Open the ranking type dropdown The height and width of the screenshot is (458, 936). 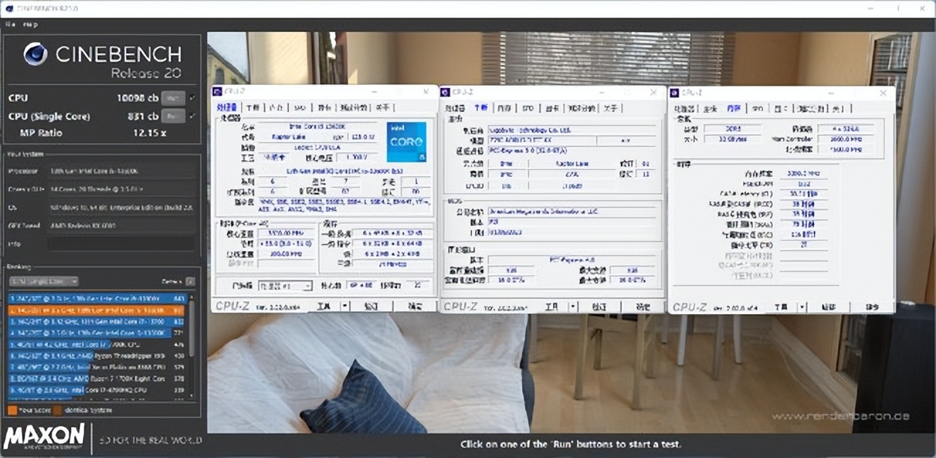point(43,281)
